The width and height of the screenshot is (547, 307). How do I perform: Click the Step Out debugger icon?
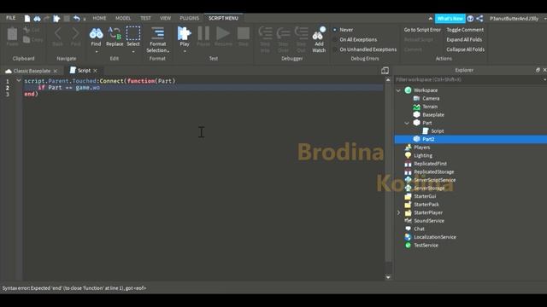point(301,32)
